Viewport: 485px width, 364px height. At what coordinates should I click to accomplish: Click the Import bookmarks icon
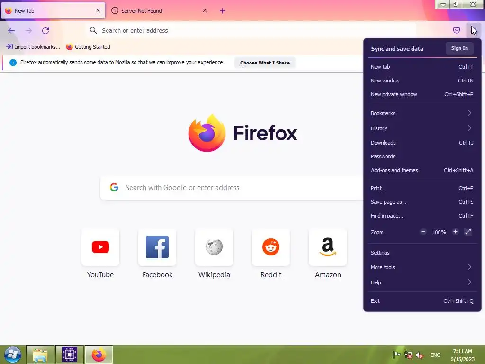(9, 47)
